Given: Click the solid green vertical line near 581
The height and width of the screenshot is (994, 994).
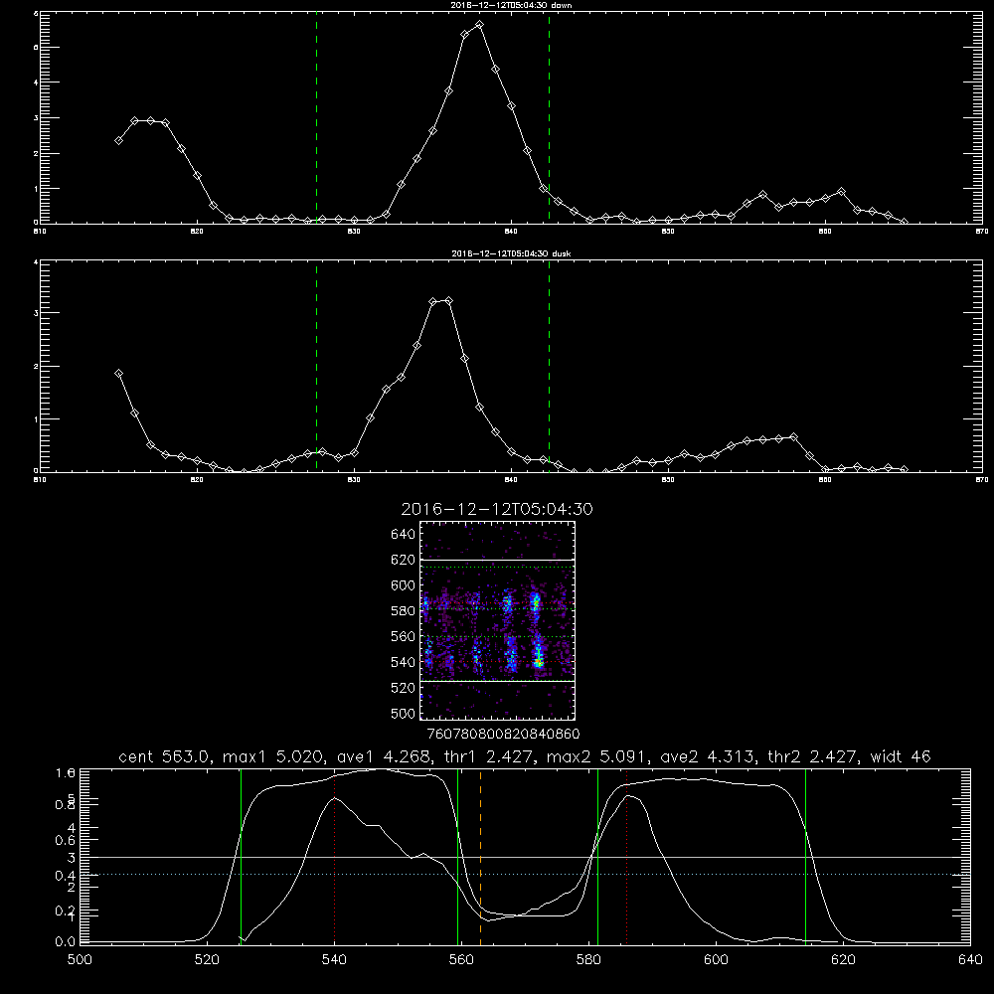Looking at the screenshot, I should pos(597,857).
